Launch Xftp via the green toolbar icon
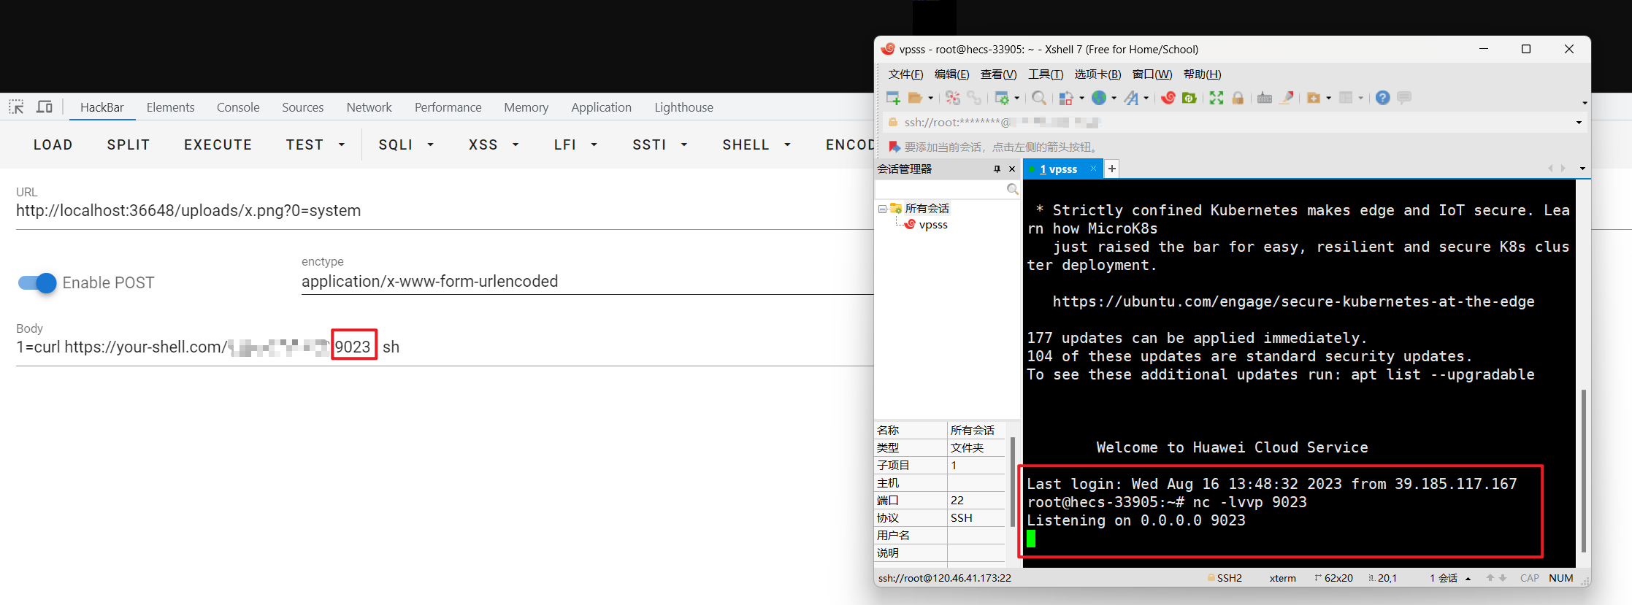 coord(1189,98)
